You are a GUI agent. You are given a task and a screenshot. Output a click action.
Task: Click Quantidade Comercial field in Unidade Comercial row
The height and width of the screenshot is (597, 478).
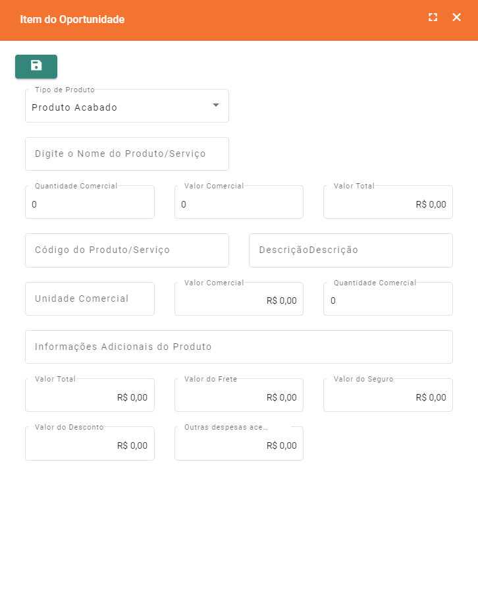coord(388,300)
